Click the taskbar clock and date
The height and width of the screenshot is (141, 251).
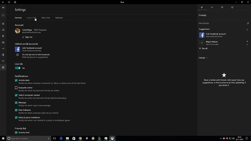239,138
